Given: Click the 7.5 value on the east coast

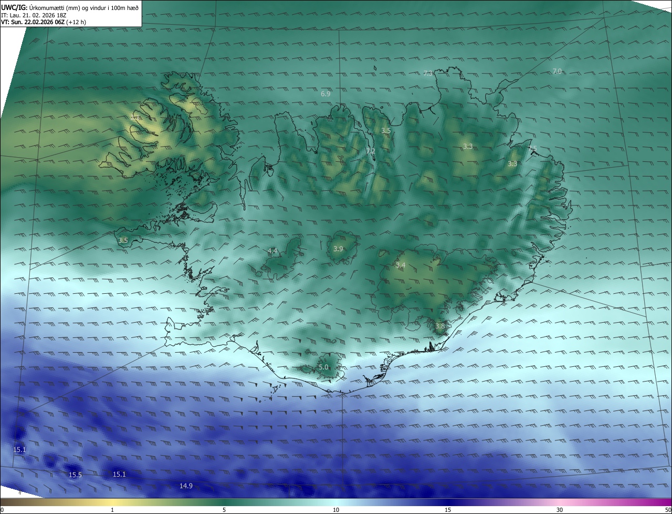Looking at the screenshot, I should [532, 149].
